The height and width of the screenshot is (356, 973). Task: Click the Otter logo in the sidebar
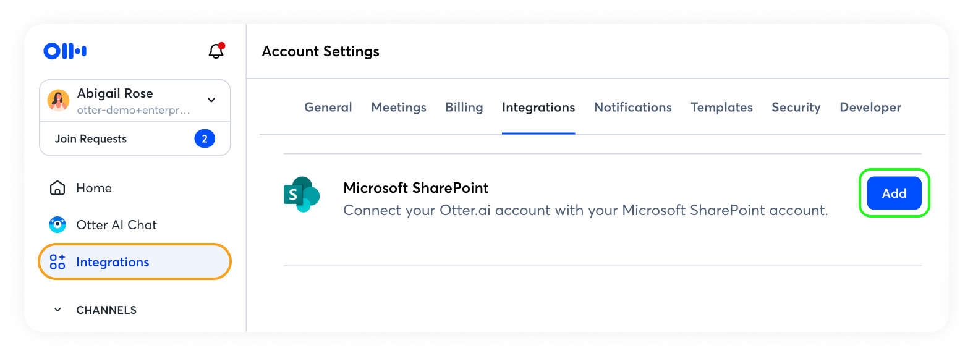point(65,51)
